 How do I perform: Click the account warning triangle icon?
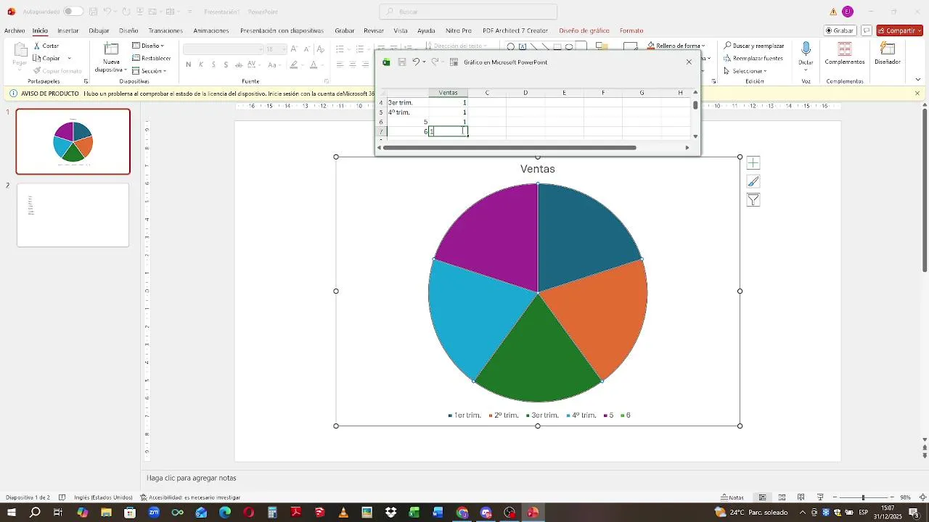[833, 12]
